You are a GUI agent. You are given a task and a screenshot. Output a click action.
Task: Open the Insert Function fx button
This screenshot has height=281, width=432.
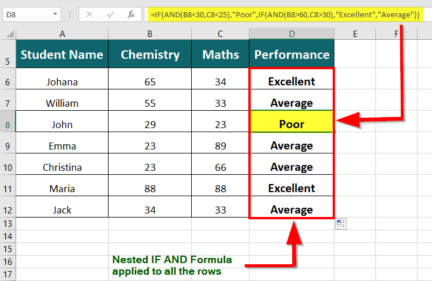pyautogui.click(x=131, y=14)
